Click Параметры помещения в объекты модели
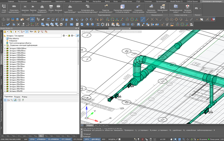The height and width of the screenshot is (141, 224). (122, 8)
